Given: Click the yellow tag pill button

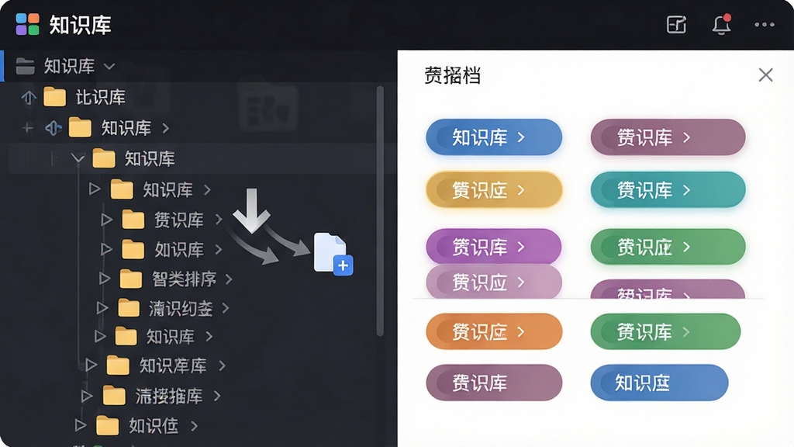Looking at the screenshot, I should point(494,190).
